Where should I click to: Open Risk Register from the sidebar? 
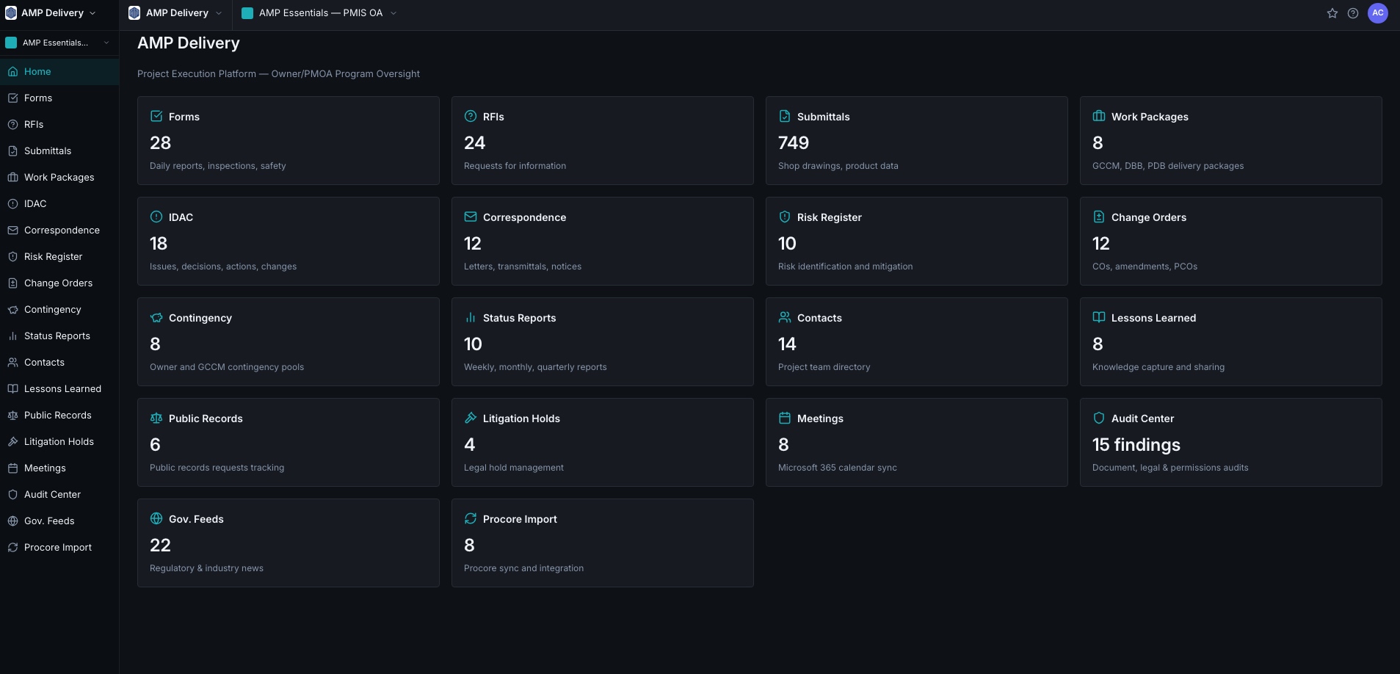tap(59, 256)
